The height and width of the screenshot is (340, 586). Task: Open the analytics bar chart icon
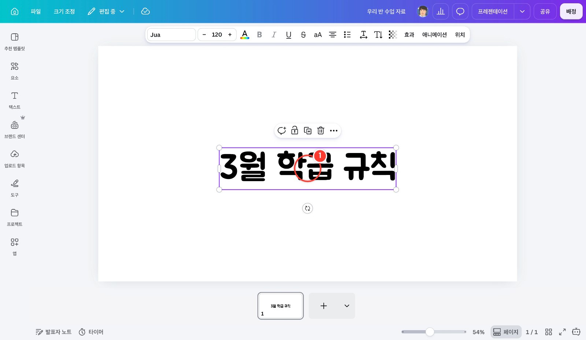pos(441,11)
